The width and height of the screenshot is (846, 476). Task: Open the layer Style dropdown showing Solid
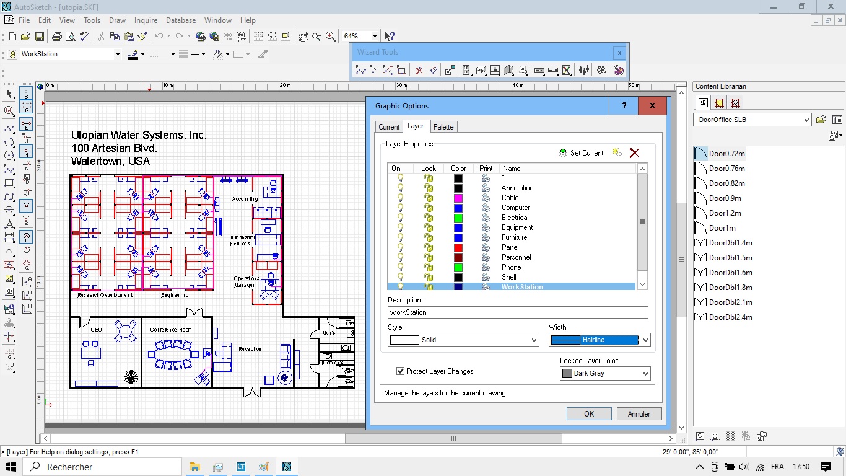pos(463,340)
